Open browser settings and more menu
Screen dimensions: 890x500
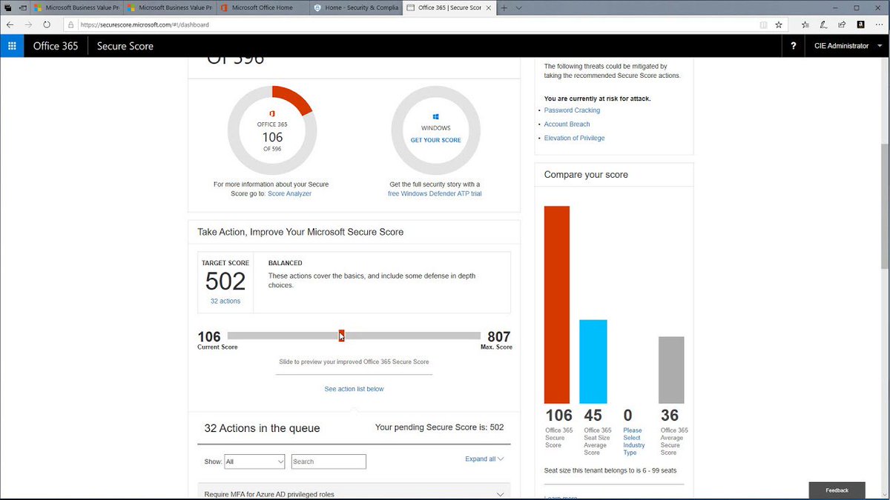[x=878, y=24]
